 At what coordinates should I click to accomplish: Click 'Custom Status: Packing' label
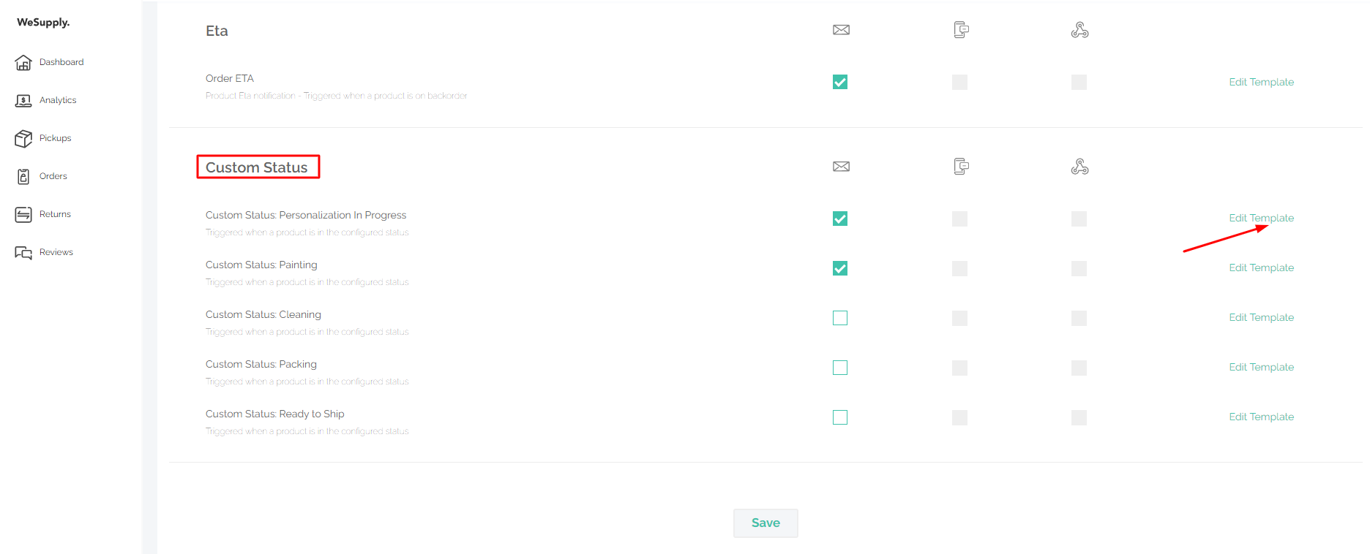click(261, 364)
